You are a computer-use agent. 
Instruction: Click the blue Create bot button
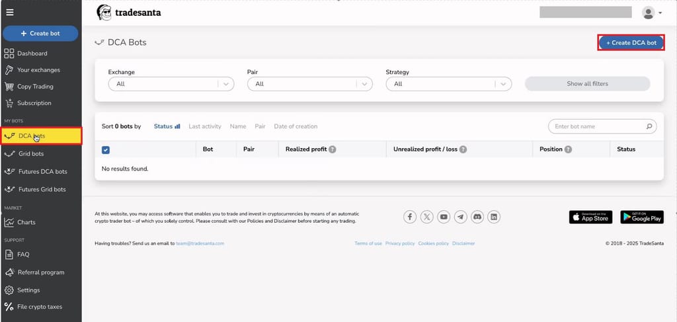coord(40,33)
